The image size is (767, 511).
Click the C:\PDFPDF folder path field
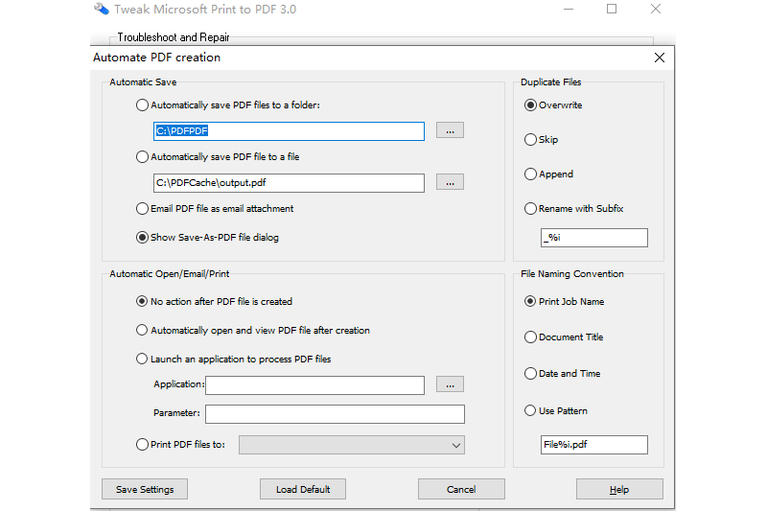[x=289, y=131]
